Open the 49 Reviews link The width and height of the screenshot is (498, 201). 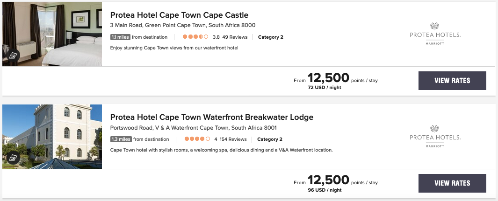(234, 37)
